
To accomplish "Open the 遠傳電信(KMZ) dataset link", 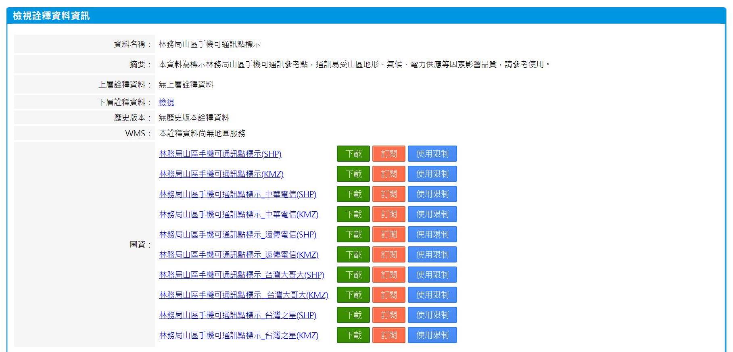I will click(x=238, y=254).
